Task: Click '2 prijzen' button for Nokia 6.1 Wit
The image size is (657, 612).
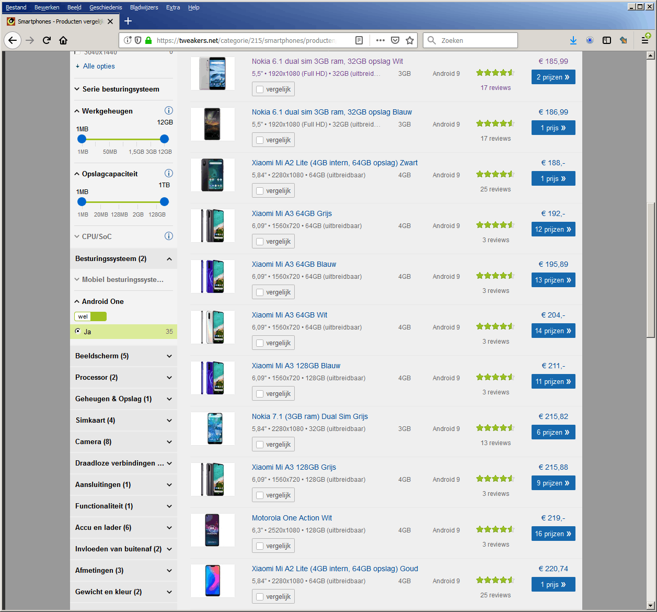Action: [554, 77]
